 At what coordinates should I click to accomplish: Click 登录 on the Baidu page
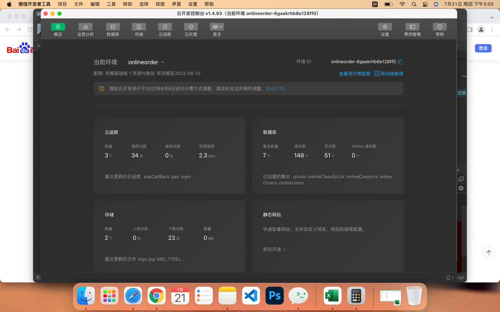tap(483, 48)
